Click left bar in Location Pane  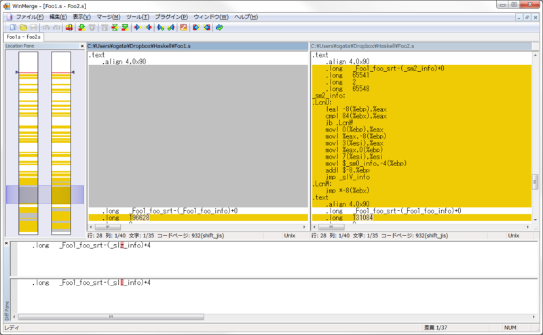[x=29, y=143]
